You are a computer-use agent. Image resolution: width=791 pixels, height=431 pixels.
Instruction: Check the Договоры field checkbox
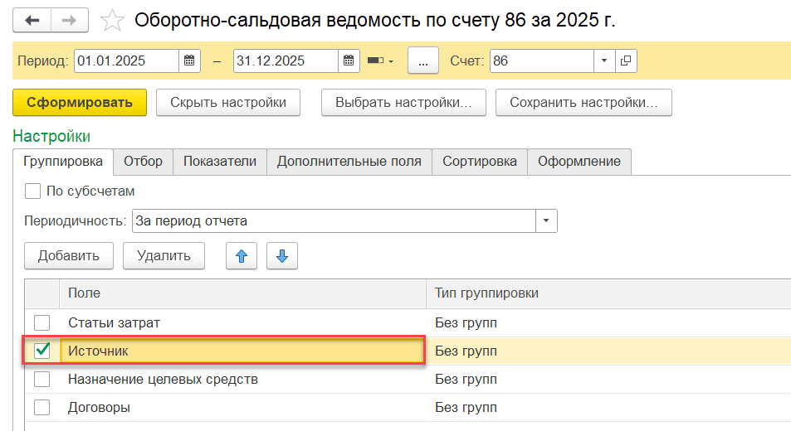[x=42, y=408]
